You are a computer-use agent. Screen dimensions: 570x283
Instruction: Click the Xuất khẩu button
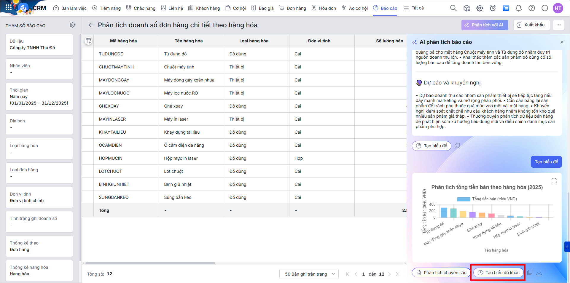531,25
